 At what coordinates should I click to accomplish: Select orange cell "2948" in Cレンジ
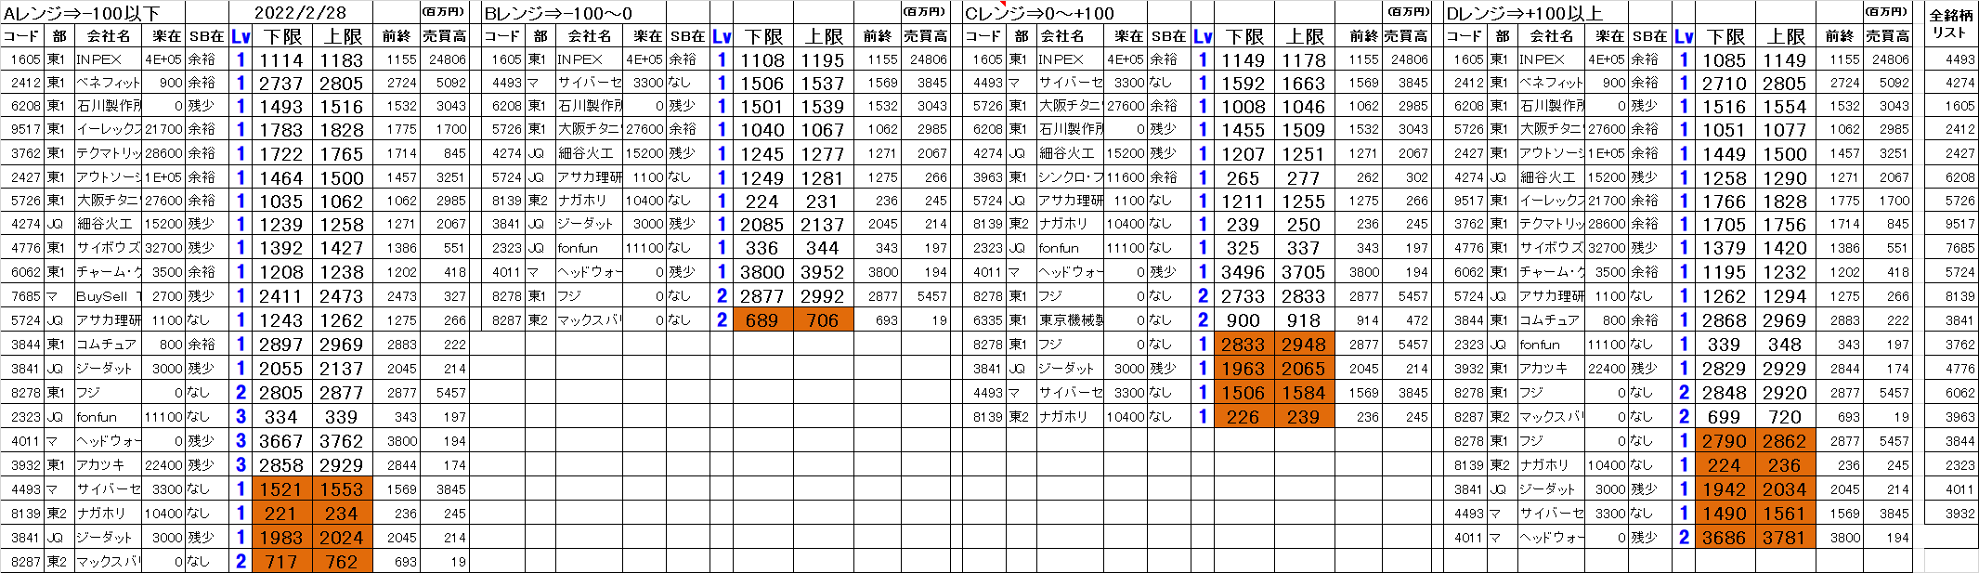pos(1304,345)
